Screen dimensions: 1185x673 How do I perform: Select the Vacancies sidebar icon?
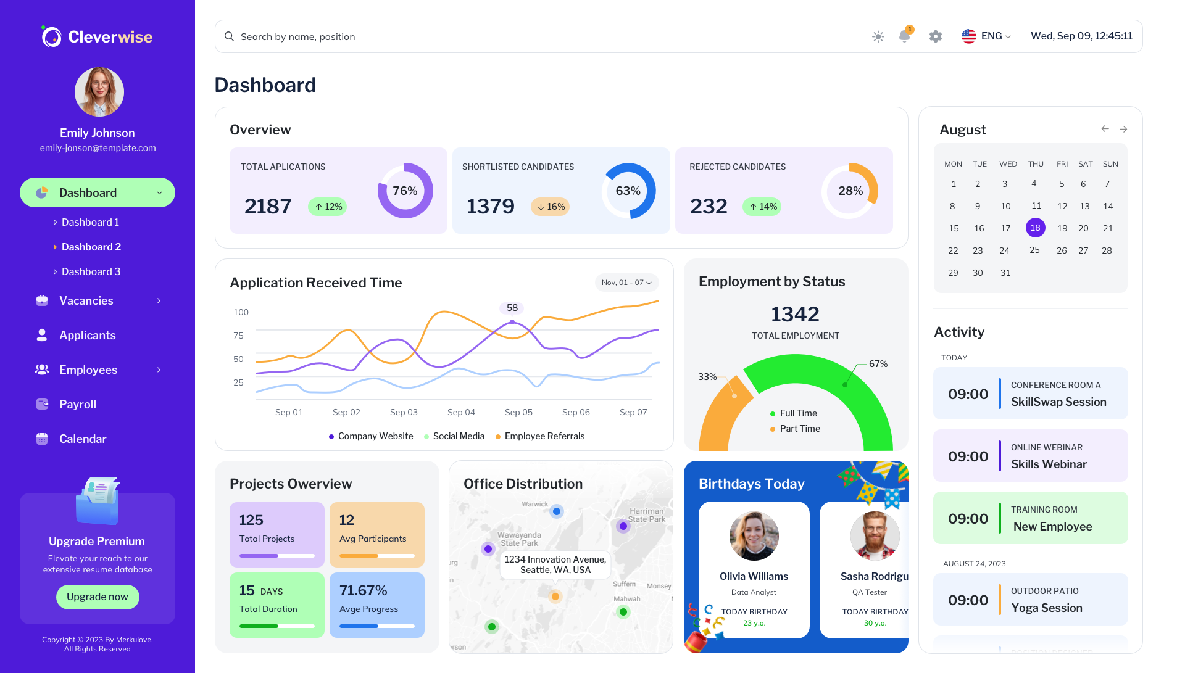click(x=41, y=300)
